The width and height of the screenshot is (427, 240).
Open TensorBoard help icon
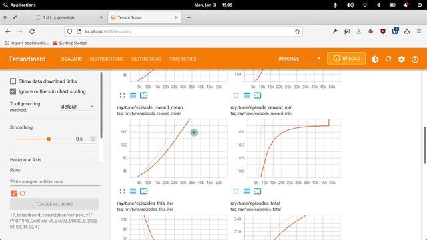pyautogui.click(x=415, y=59)
